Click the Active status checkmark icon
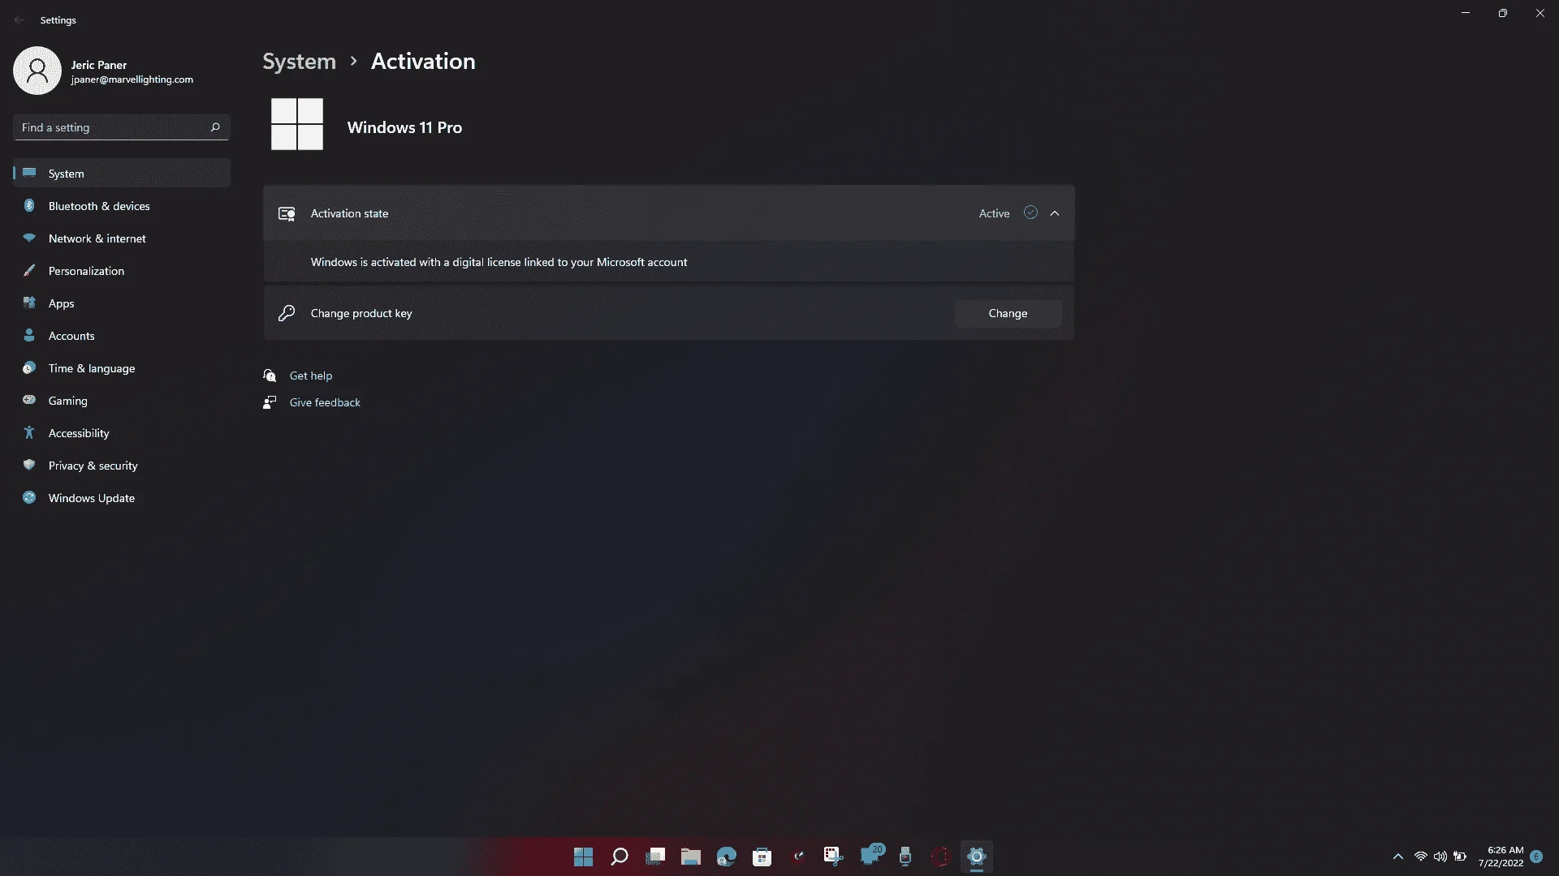 pos(1030,213)
